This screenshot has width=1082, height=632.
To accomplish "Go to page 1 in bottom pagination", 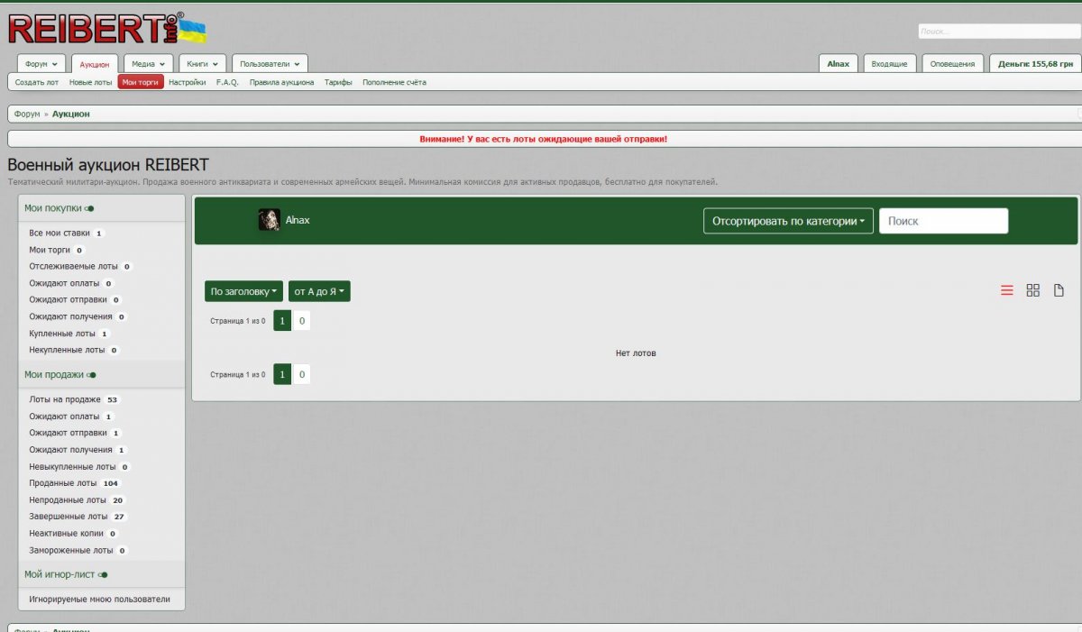I will click(282, 374).
